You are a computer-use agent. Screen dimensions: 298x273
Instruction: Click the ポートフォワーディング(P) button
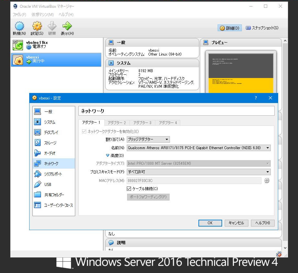[148, 197]
